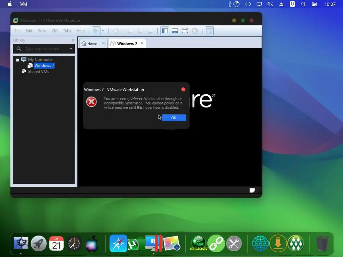Viewport: 343px width, 257px height.
Task: Open Parallels Windows icon in the dock
Action: [x=153, y=243]
